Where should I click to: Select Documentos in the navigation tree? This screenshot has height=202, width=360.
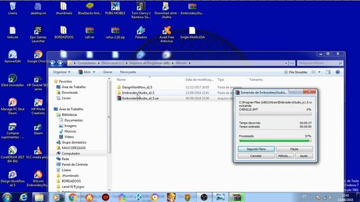click(x=73, y=120)
